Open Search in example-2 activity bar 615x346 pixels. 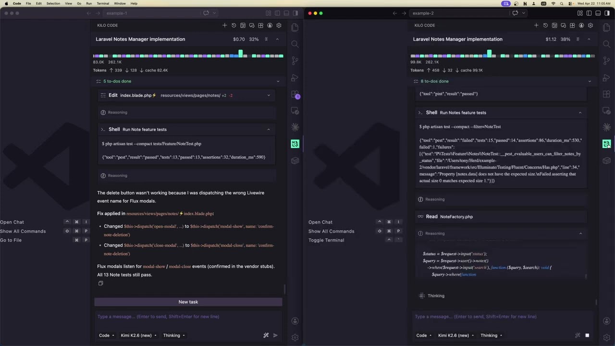[x=607, y=44]
